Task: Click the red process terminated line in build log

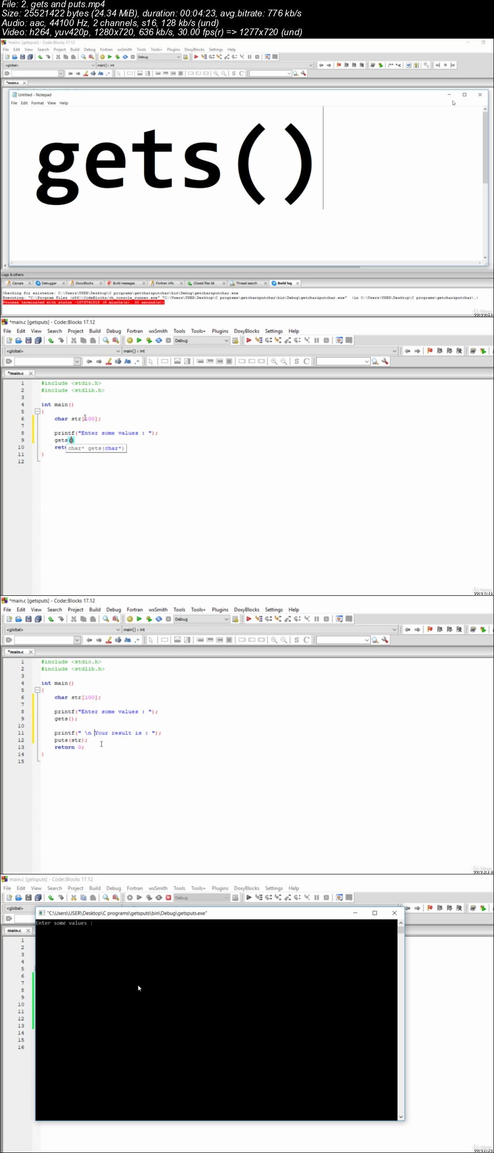Action: (x=83, y=302)
